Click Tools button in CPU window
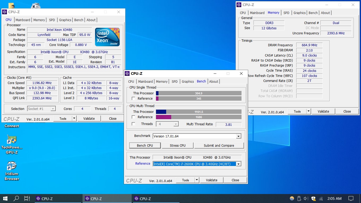Viewport: 361px width, 203px height. click(63, 119)
